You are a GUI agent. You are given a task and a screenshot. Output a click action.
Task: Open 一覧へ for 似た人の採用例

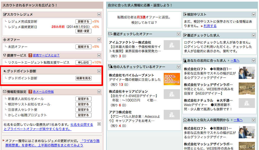coord(238,120)
